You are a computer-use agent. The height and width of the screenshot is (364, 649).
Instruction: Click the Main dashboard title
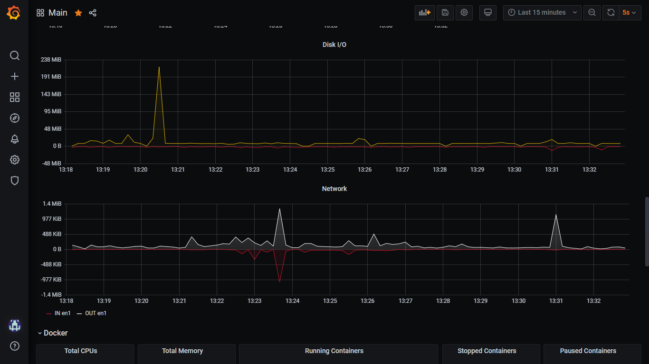point(58,13)
